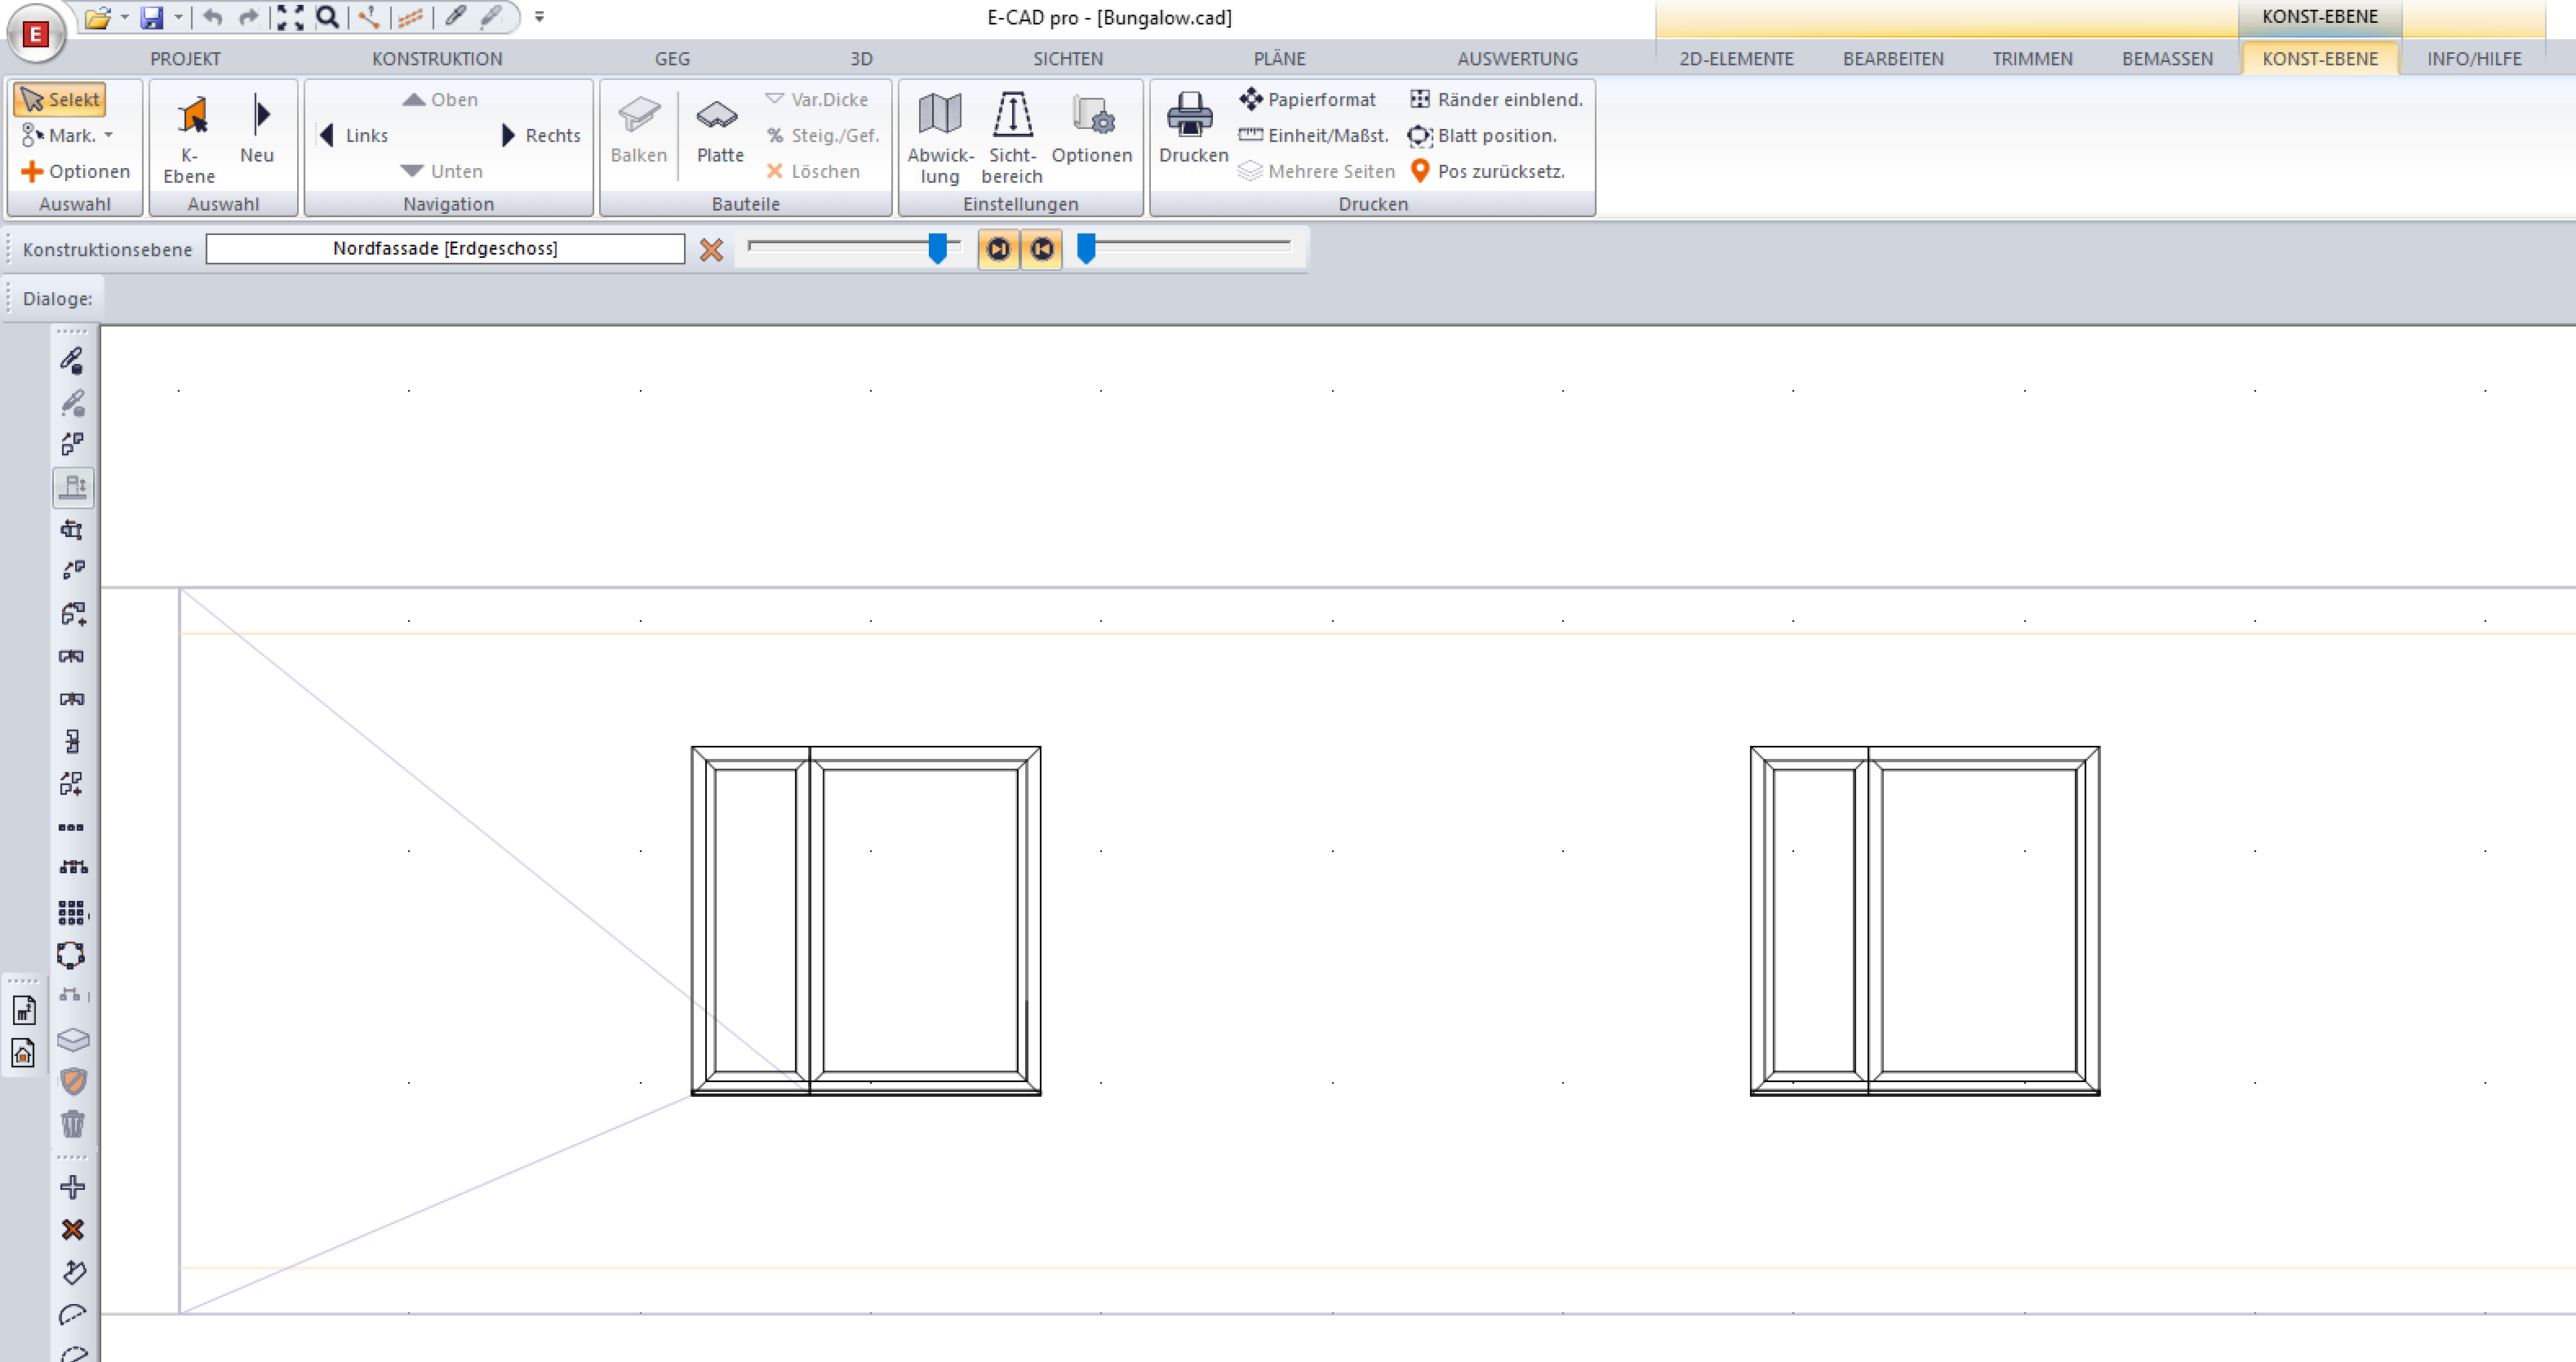Click the left blue slider handle

[937, 248]
